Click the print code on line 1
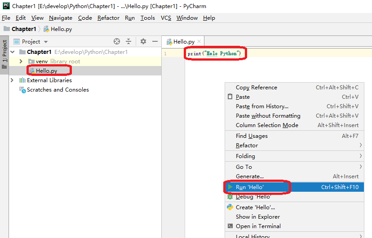 click(x=214, y=53)
